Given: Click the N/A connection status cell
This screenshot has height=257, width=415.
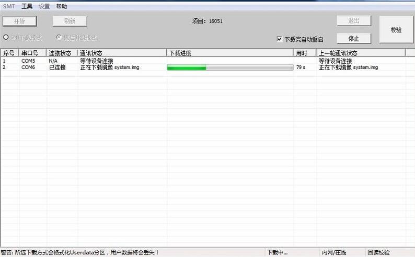Looking at the screenshot, I should coord(53,61).
